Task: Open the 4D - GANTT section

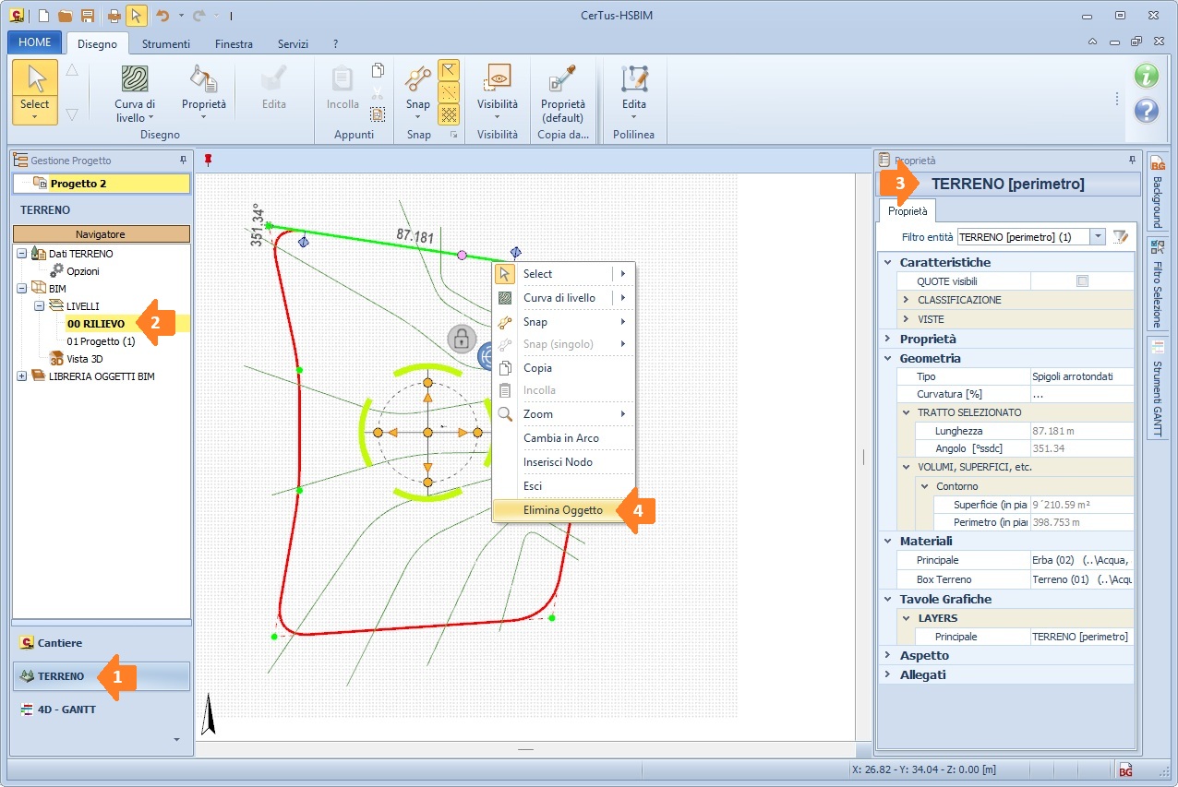Action: pos(66,709)
